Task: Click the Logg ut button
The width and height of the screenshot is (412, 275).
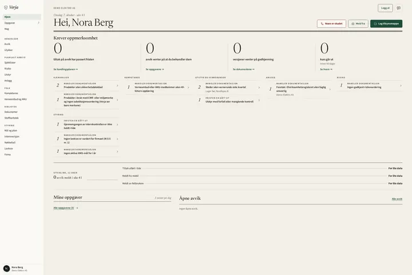Action: point(385,8)
